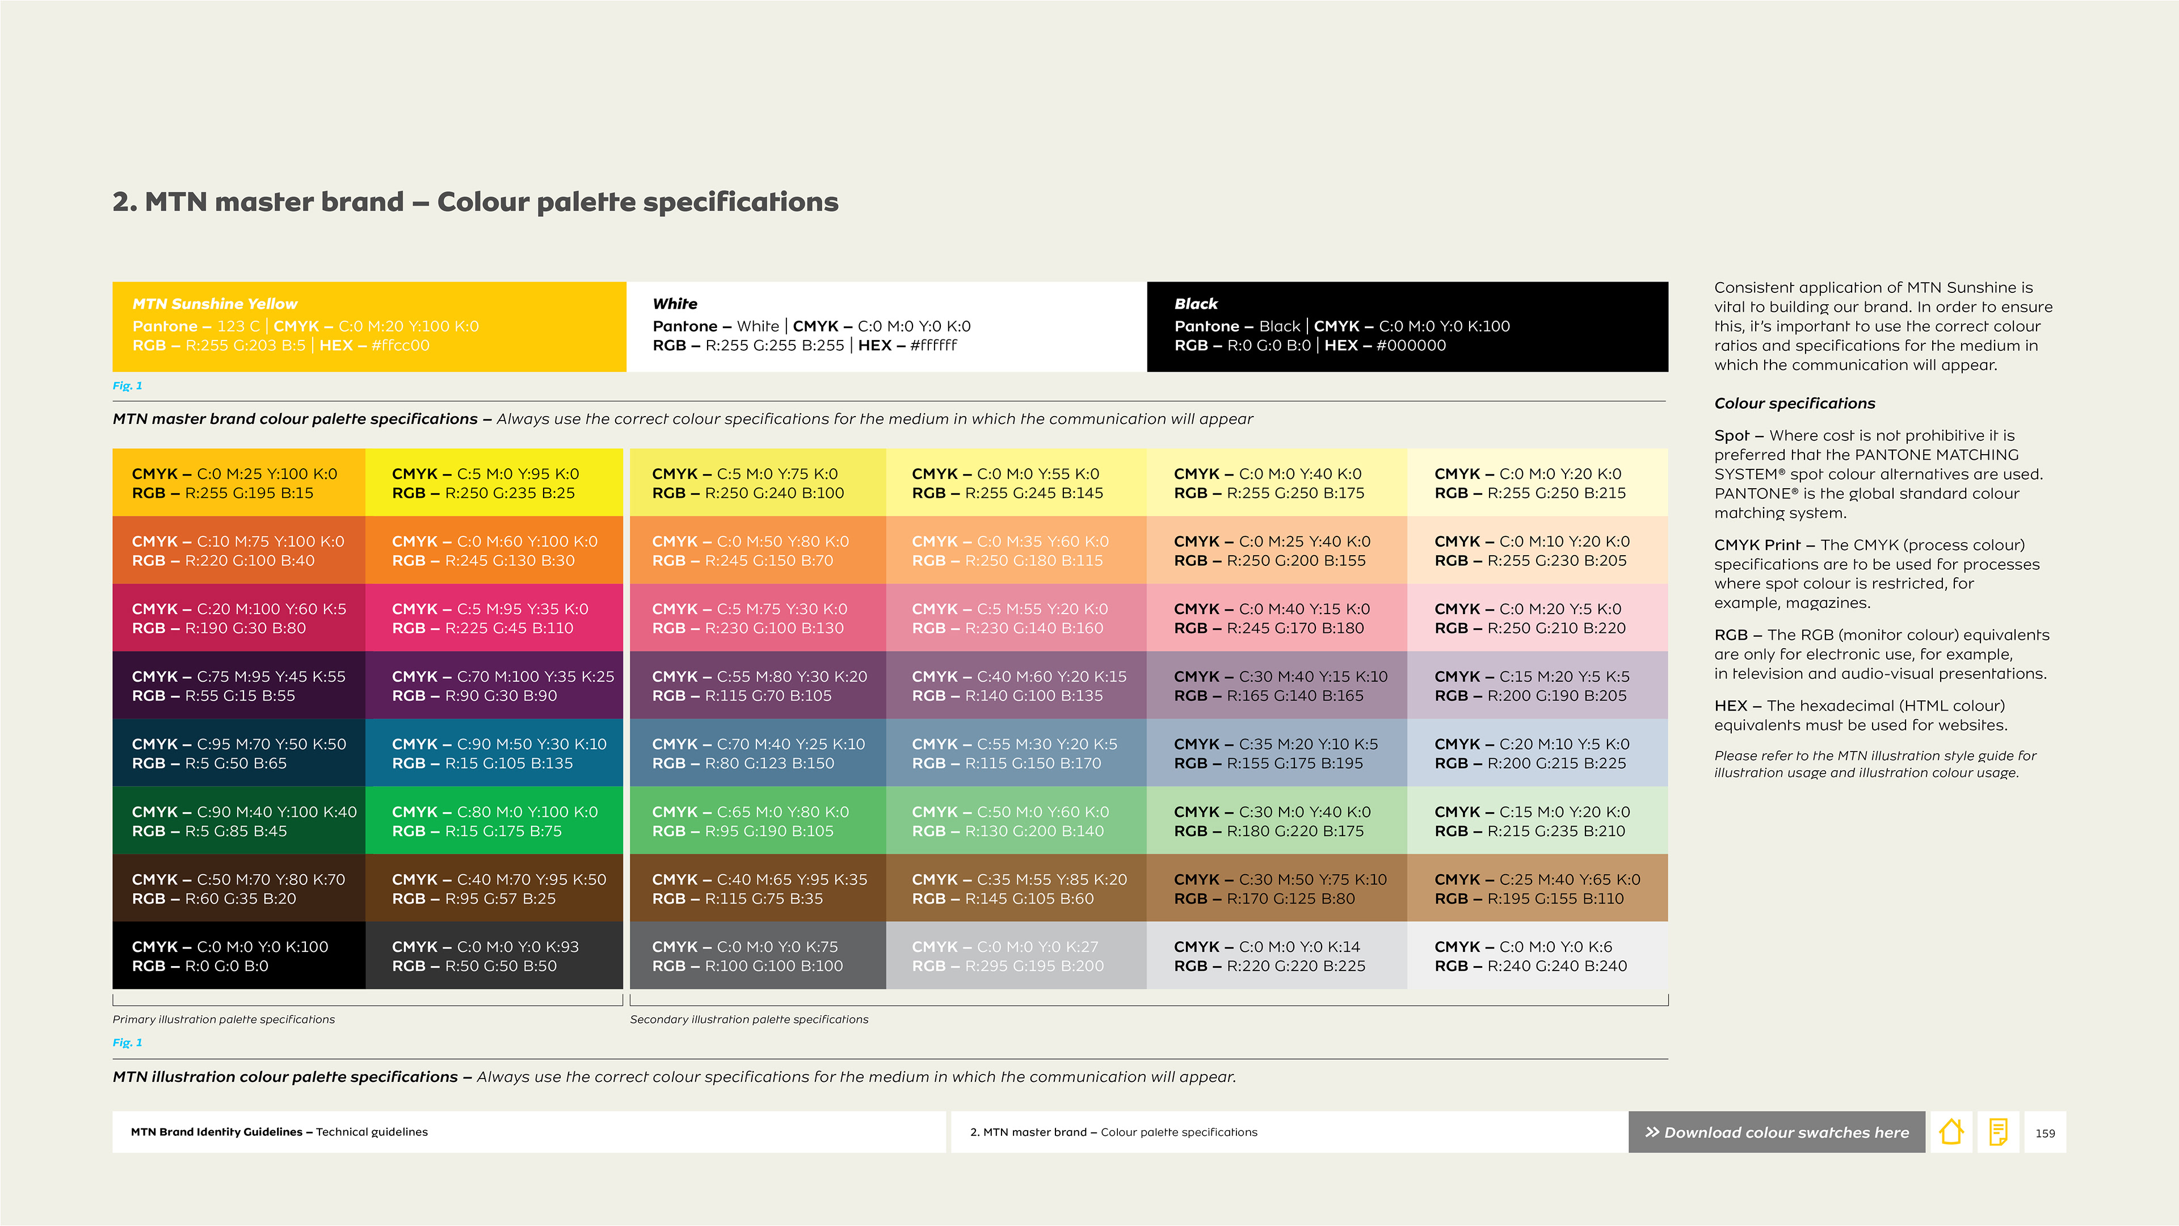The width and height of the screenshot is (2179, 1226).
Task: Click the MTN Brand Identity Guidelines footer link
Action: 279,1132
